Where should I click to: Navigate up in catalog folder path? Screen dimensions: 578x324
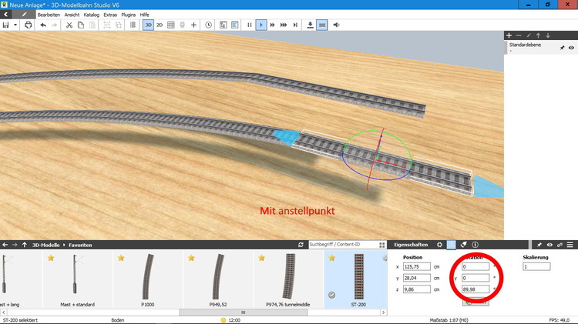click(x=25, y=245)
